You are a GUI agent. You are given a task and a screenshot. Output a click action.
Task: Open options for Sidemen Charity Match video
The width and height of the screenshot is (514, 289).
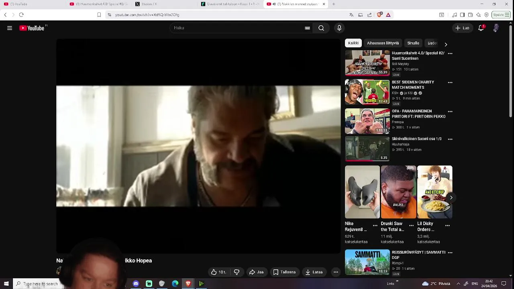(x=450, y=83)
